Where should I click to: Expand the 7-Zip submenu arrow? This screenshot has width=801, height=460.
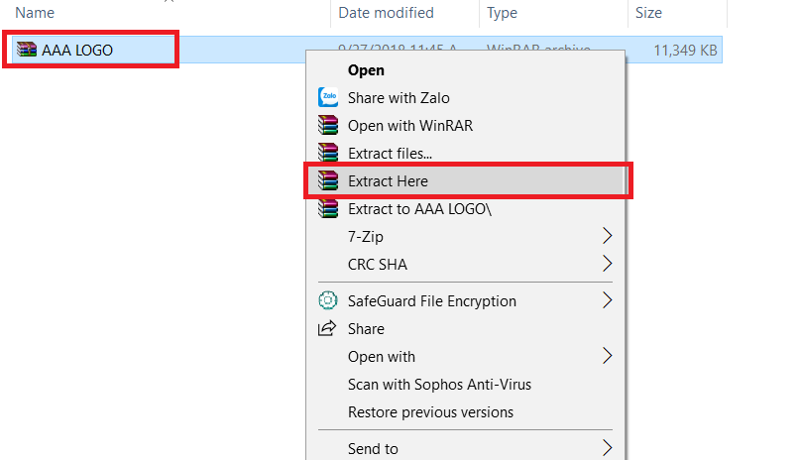(x=608, y=237)
